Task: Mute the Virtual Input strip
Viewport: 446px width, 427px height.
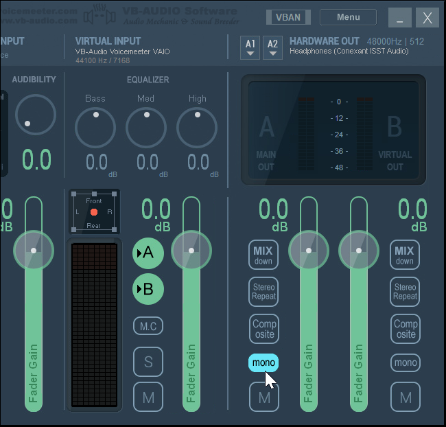Action: [148, 397]
